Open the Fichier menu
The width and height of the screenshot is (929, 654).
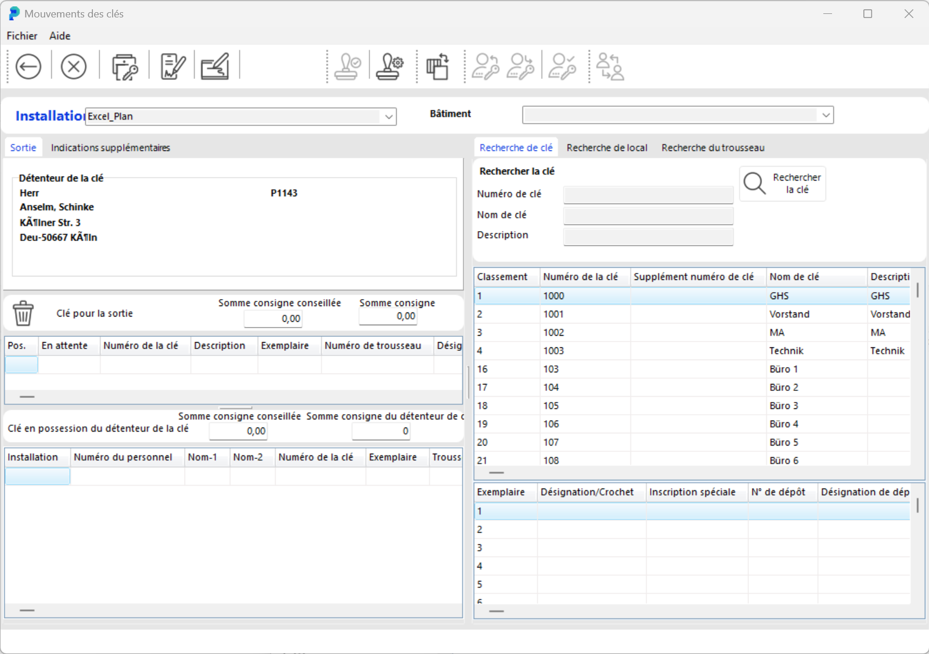(x=22, y=36)
